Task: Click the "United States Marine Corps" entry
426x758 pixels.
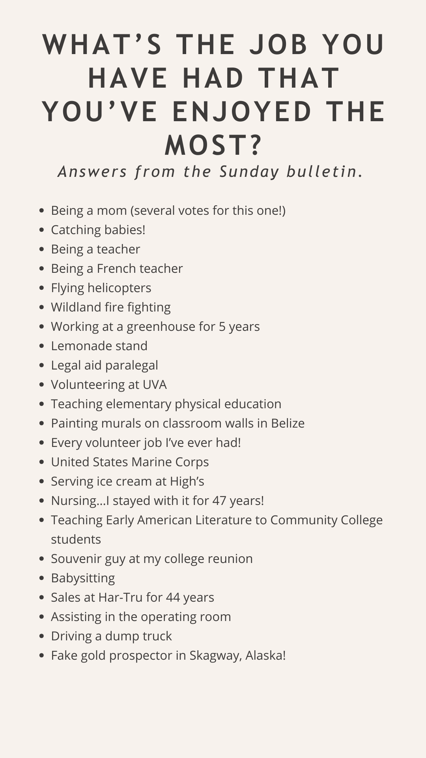Action: point(130,462)
